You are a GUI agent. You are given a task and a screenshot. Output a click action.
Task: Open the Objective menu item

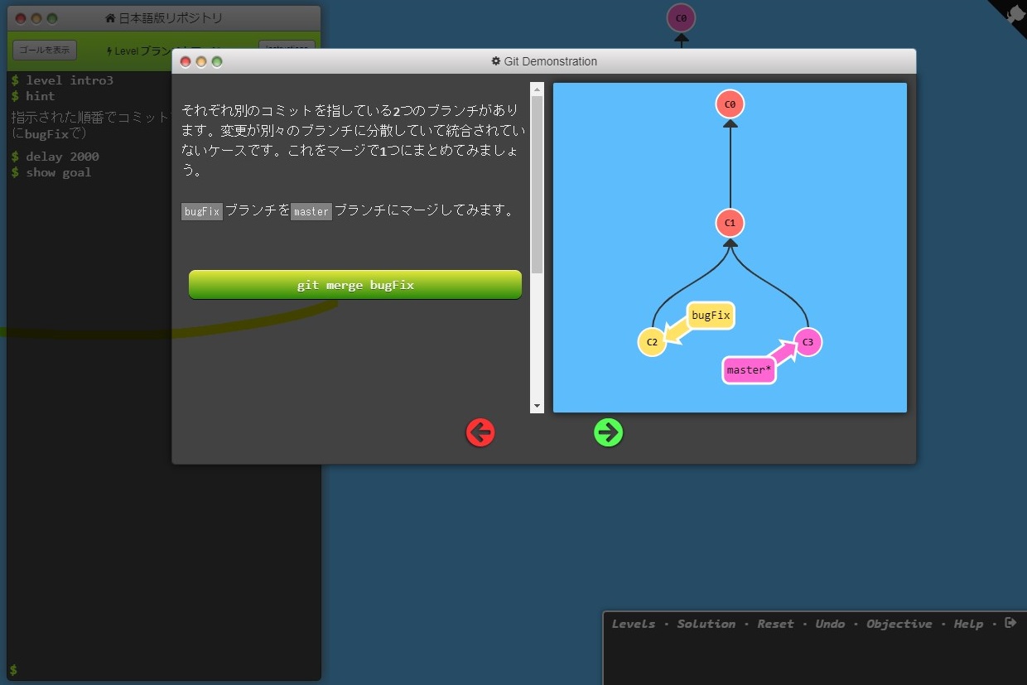(x=899, y=624)
